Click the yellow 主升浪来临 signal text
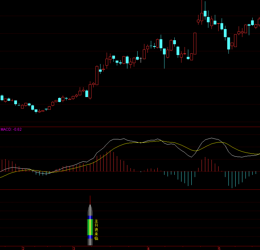 tap(96, 230)
